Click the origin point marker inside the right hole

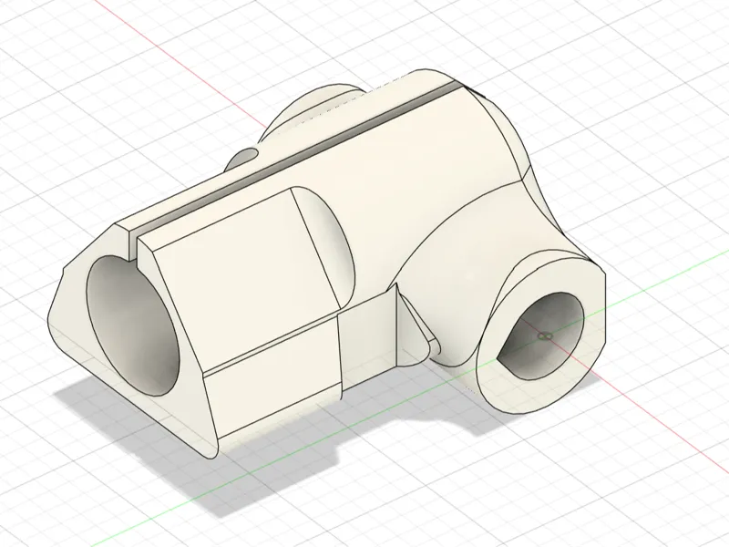544,335
